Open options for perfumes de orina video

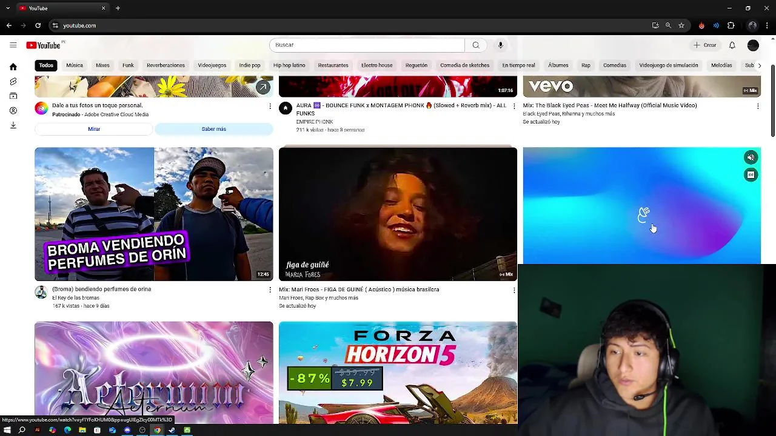270,290
